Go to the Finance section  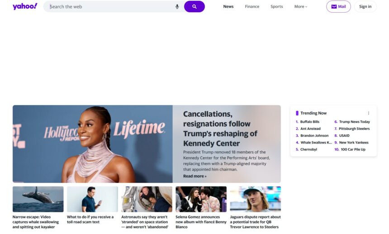[x=252, y=6]
